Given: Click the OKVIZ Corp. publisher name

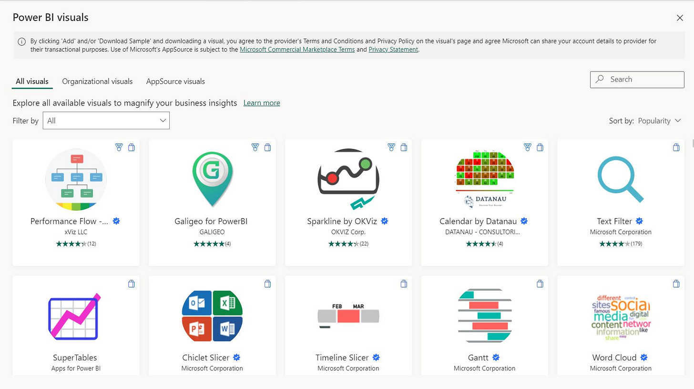Looking at the screenshot, I should click(348, 232).
